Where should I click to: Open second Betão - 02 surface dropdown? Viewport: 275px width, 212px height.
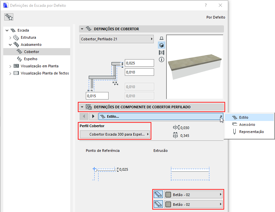[193, 205]
